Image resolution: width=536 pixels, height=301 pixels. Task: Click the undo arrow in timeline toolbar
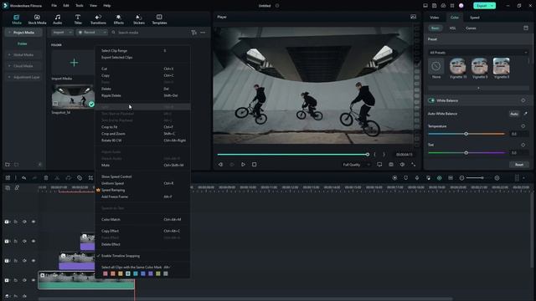pos(24,178)
